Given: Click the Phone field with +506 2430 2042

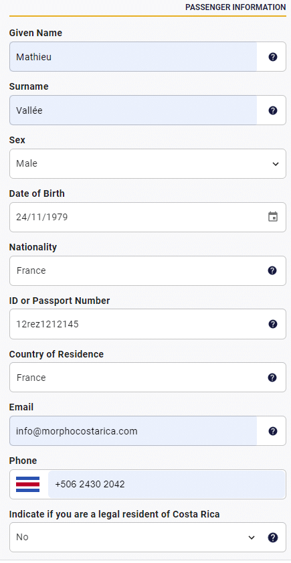Looking at the screenshot, I should tap(167, 485).
